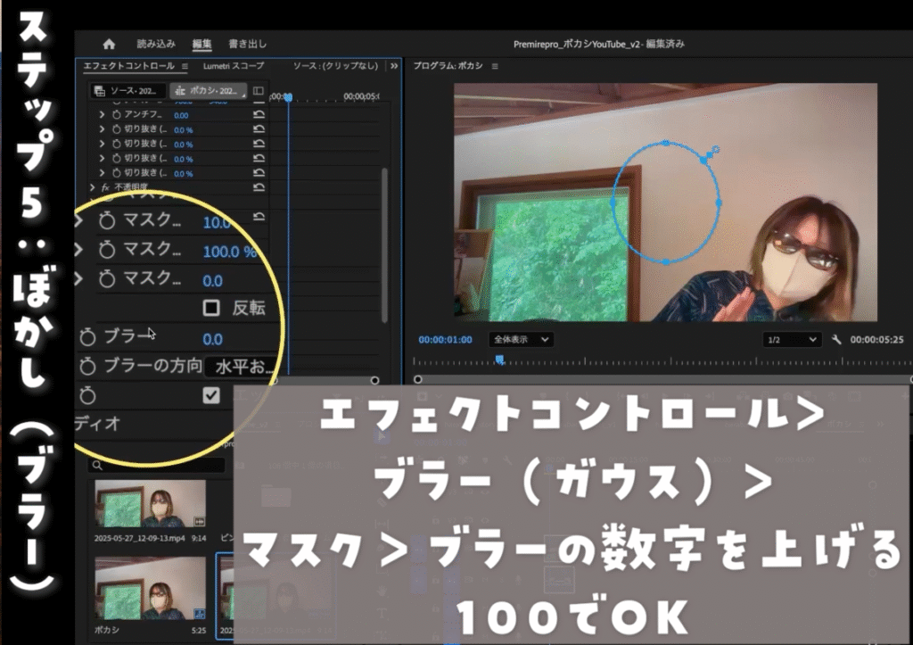The width and height of the screenshot is (913, 645).
Task: Open the 1/2 playback resolution dropdown
Action: point(791,340)
